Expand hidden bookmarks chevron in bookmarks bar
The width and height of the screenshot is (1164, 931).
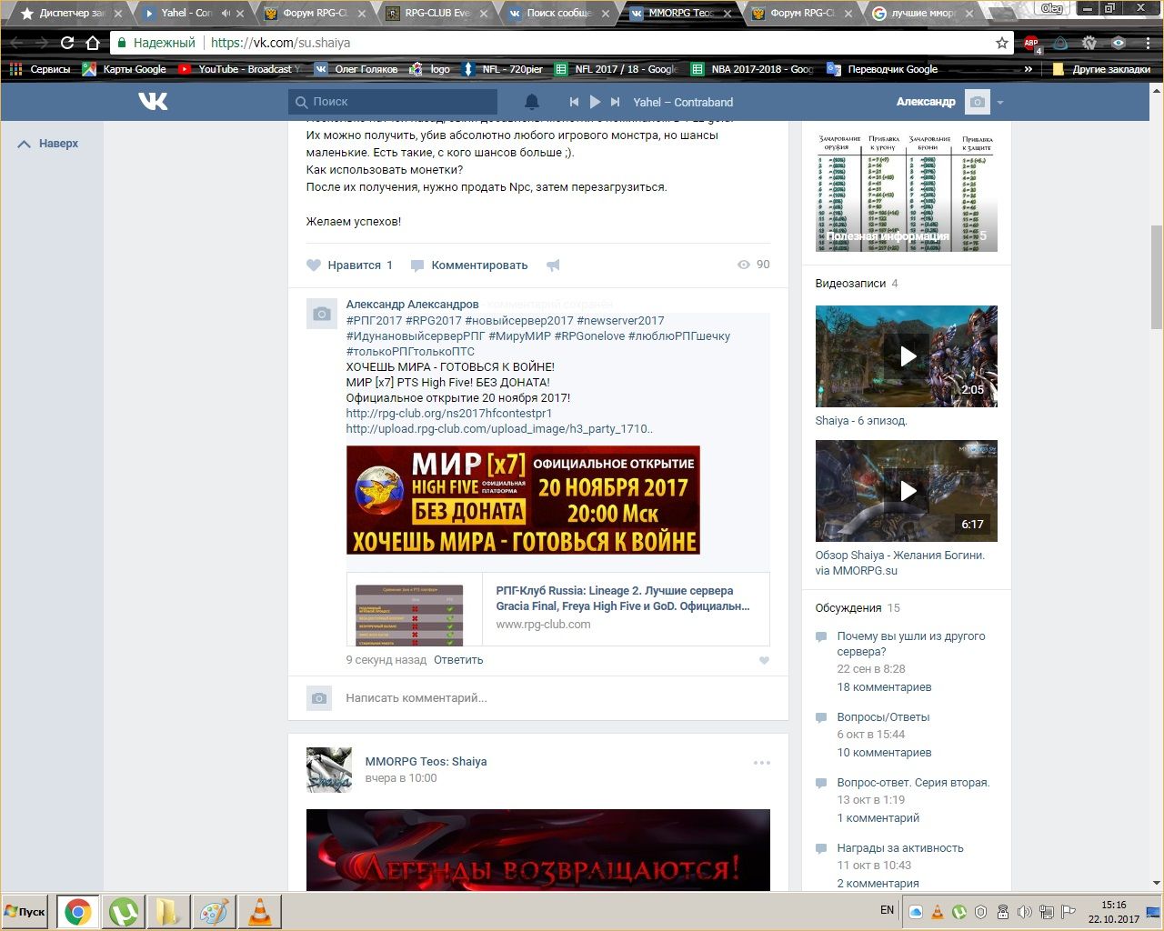pos(1029,69)
